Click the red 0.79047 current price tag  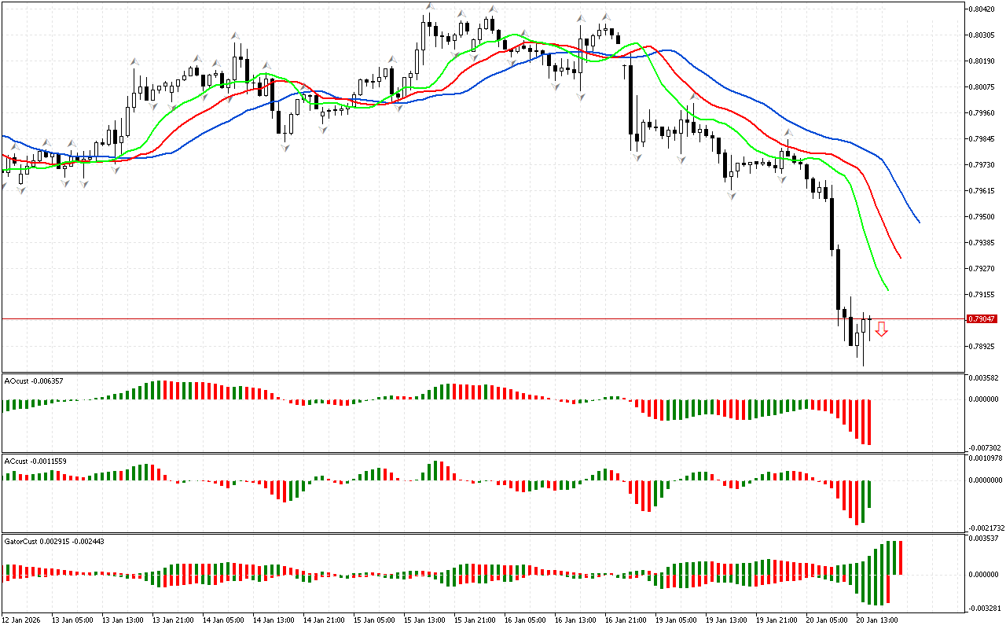[x=982, y=319]
